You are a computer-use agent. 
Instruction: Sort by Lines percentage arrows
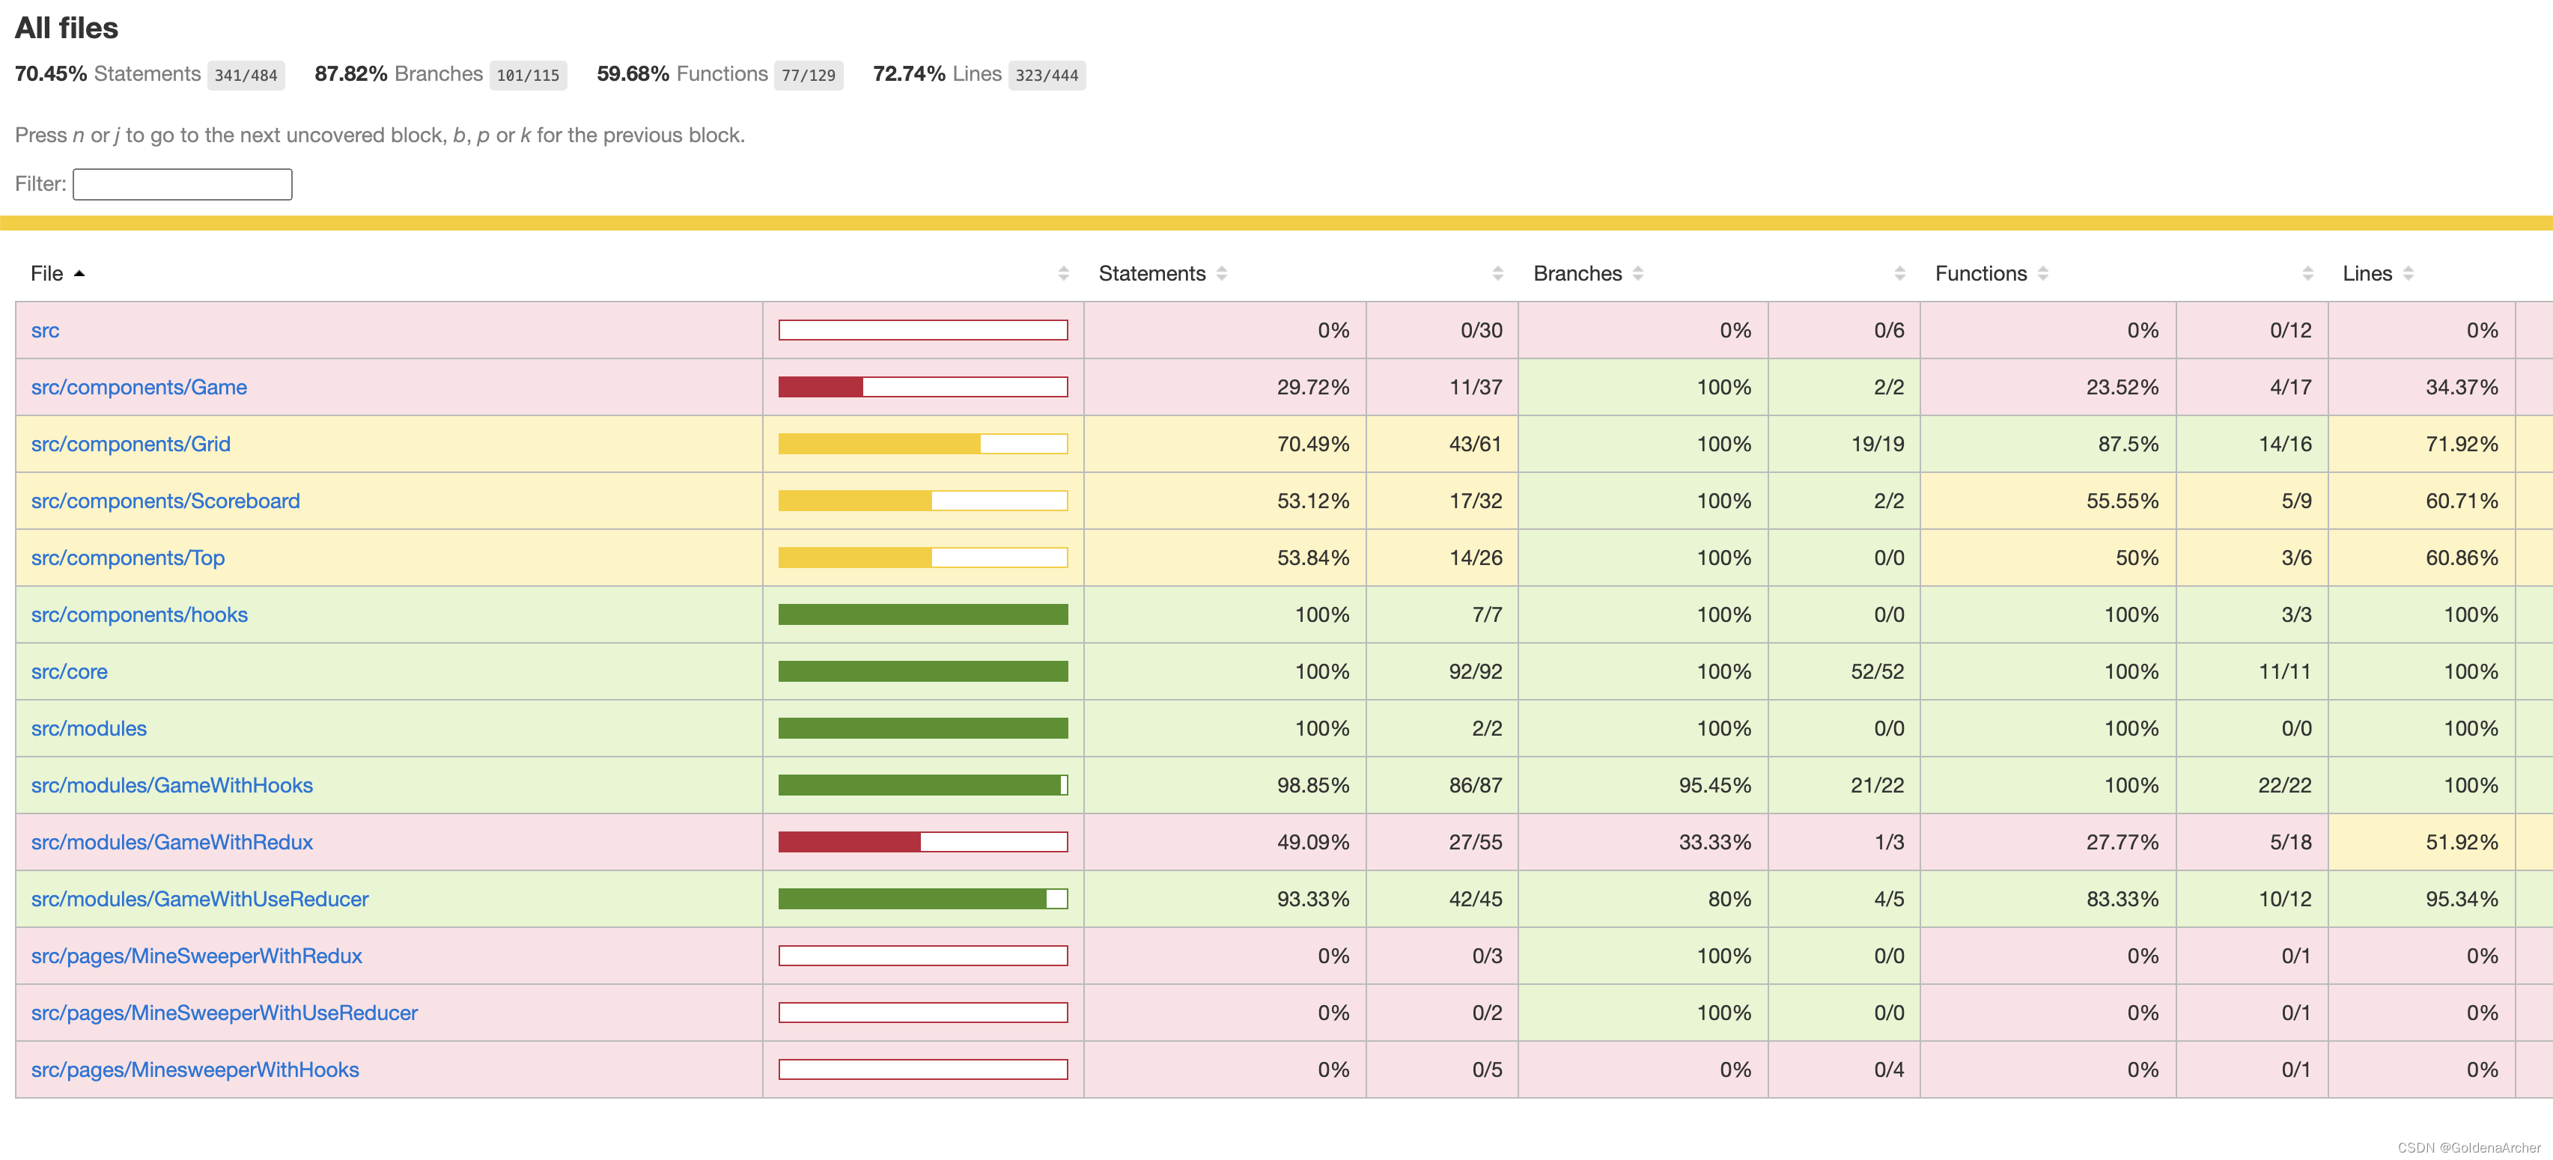pyautogui.click(x=2409, y=273)
